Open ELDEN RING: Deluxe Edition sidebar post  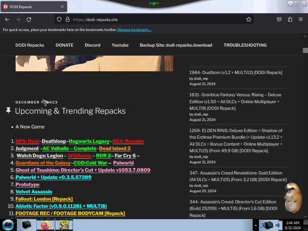(x=236, y=141)
